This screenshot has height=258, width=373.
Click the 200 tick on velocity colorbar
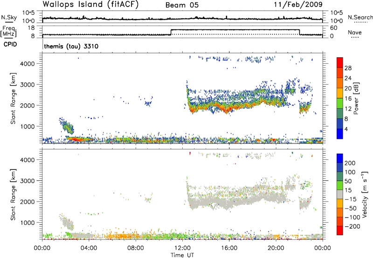[350, 163]
